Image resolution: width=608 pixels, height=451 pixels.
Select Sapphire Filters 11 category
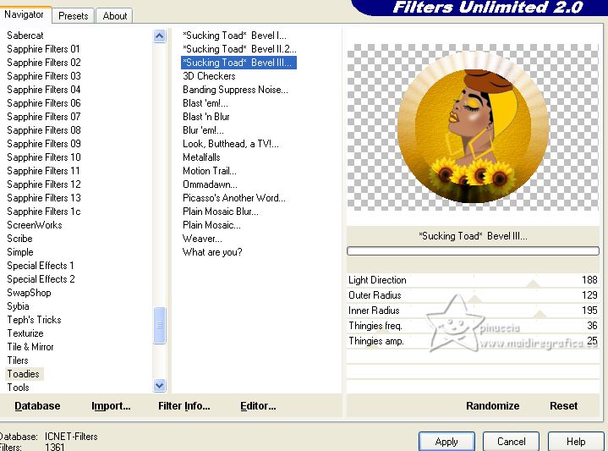43,171
